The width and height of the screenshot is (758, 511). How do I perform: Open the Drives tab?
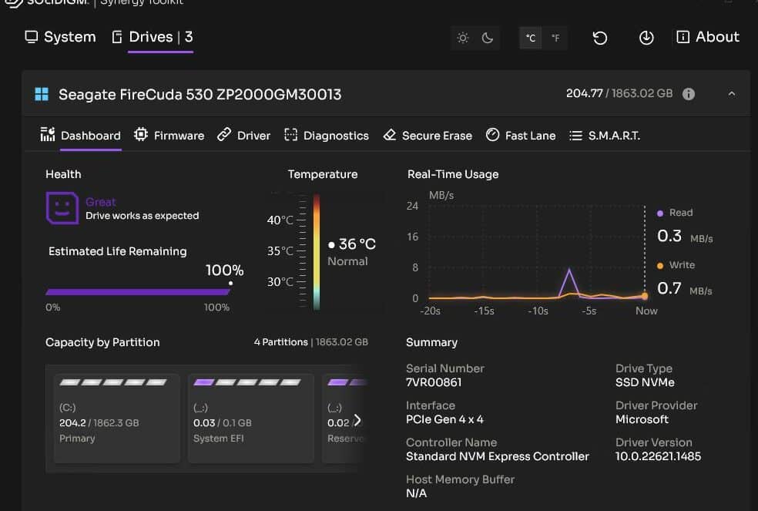(153, 37)
